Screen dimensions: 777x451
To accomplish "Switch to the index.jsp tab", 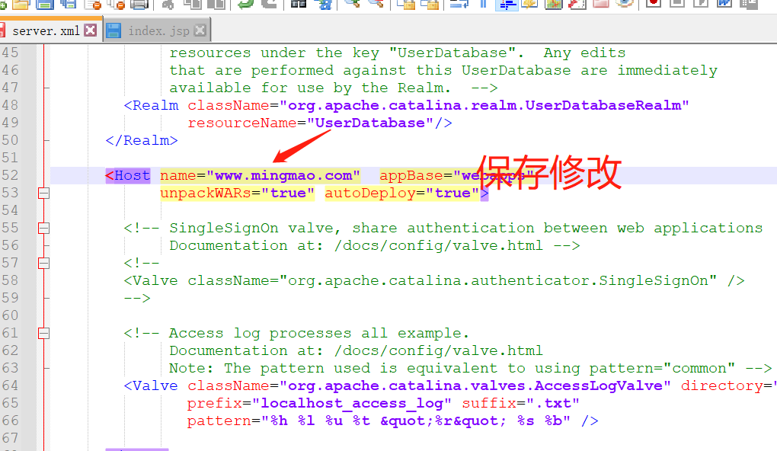I will 158,30.
